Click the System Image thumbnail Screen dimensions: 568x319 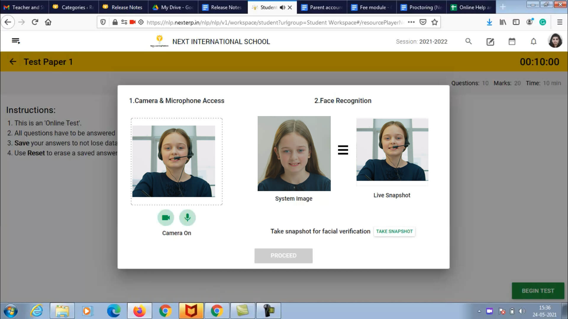click(x=294, y=154)
